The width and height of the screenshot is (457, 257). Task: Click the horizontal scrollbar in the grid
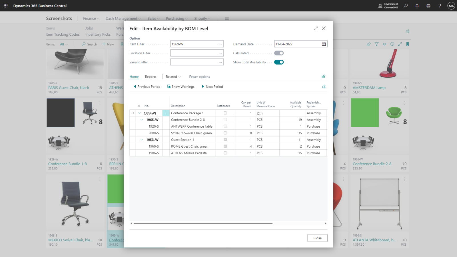click(203, 224)
